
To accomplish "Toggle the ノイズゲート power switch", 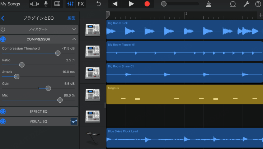I will [x=3, y=29].
